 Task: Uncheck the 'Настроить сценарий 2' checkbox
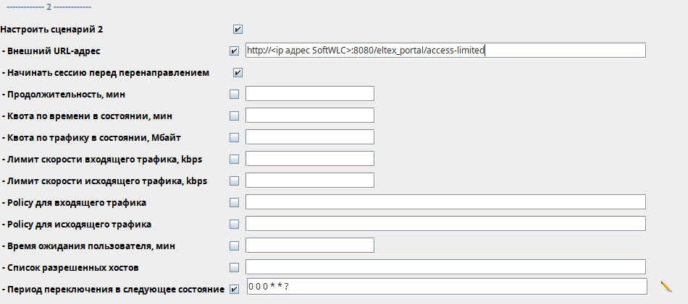pos(238,30)
